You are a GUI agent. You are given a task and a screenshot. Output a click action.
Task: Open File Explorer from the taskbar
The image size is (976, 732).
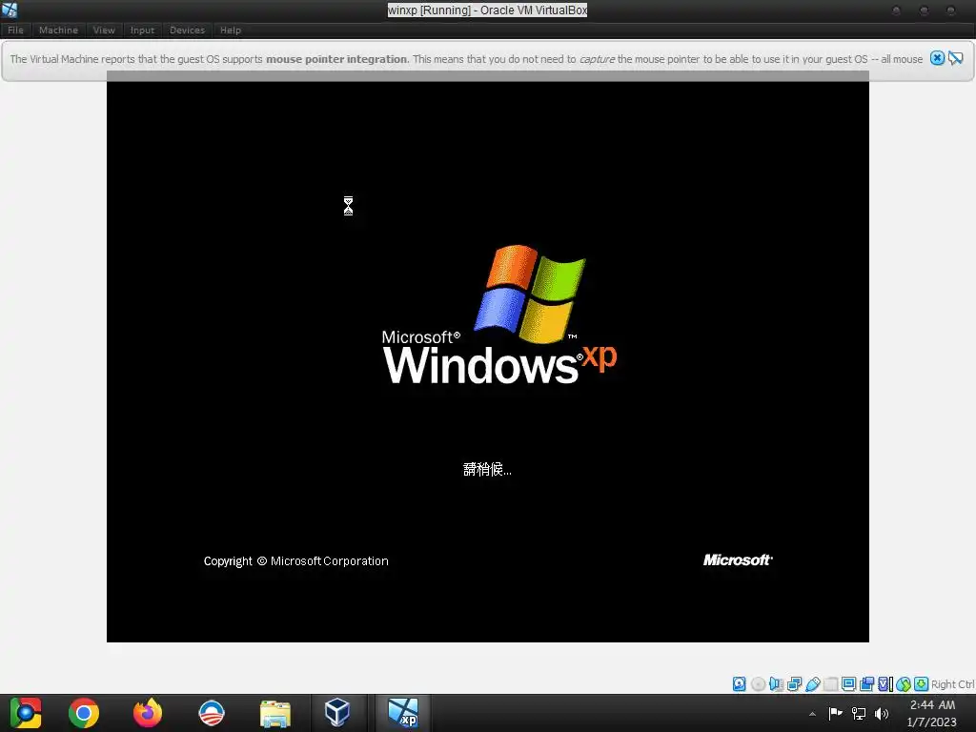tap(275, 713)
